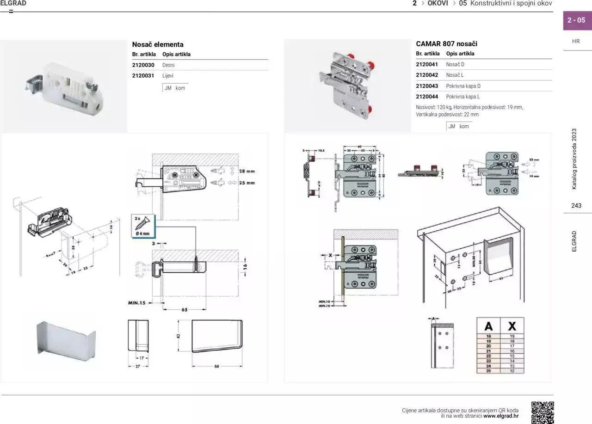This screenshot has width=592, height=424.
Task: Select the purple '2 - 05' section tab
Action: click(577, 20)
